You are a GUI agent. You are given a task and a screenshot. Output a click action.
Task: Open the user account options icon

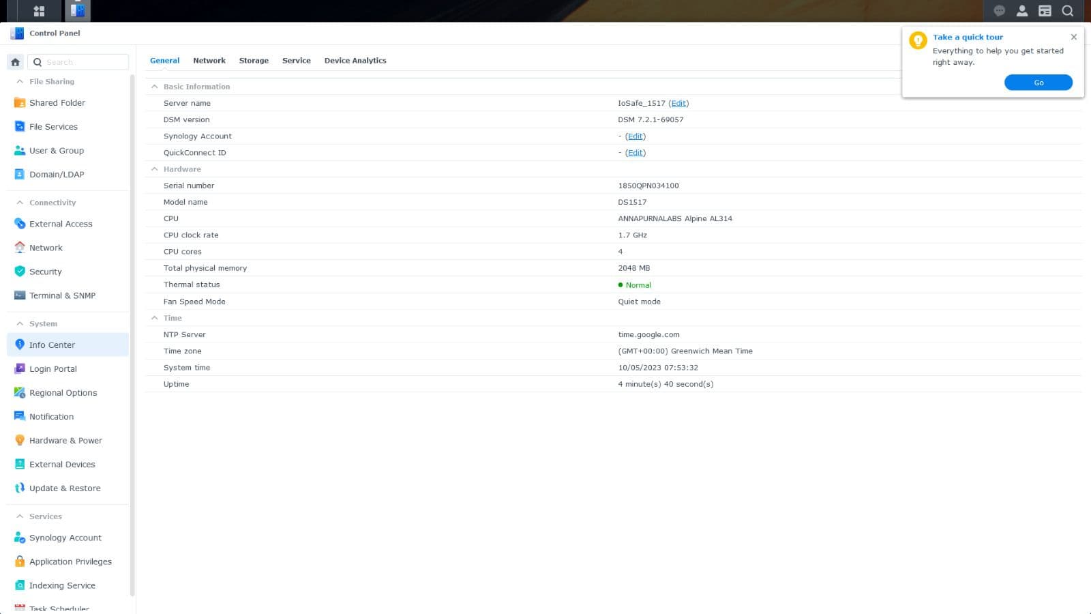(1021, 11)
